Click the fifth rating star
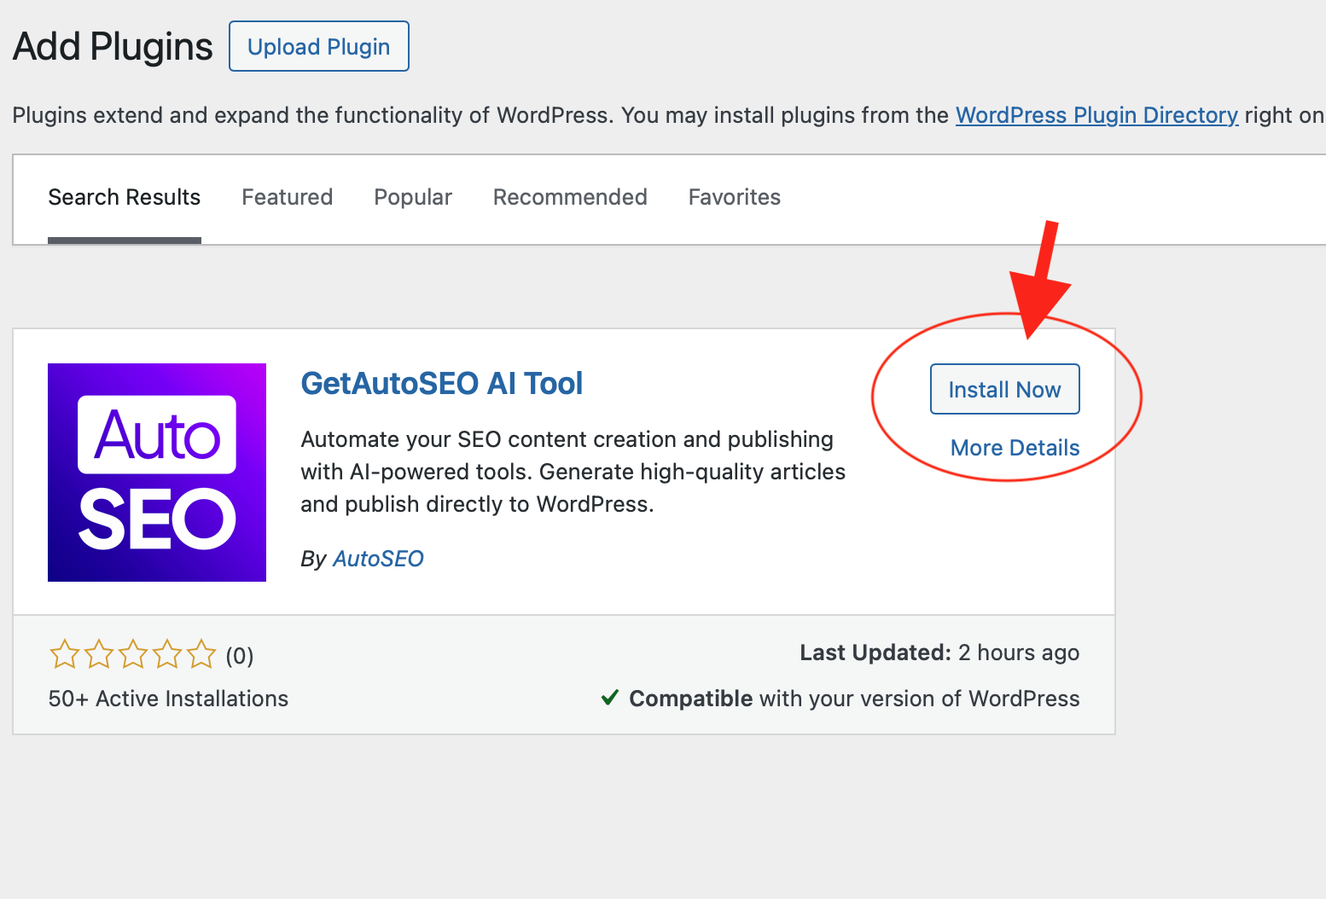Viewport: 1326px width, 899px height. coord(201,654)
